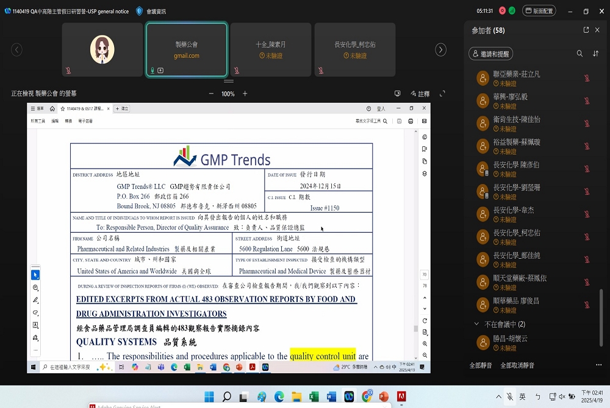The image size is (610, 408).
Task: Select the arrow selection tool in Acrobat
Action: [x=35, y=275]
